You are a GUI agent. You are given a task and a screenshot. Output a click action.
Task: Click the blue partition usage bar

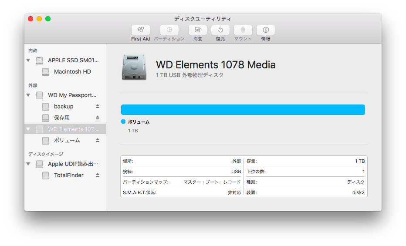(x=243, y=110)
